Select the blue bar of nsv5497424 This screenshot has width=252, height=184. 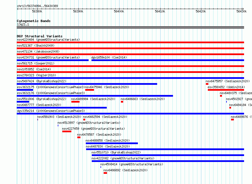tap(87, 84)
